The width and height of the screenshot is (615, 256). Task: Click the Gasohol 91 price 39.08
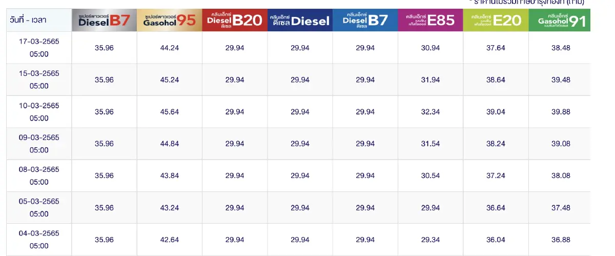[561, 144]
